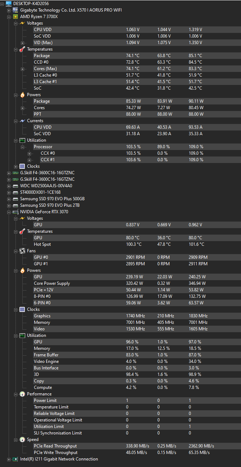241x467 pixels.
Task: Click the Voltages icon under AMD Ryzen 7 3700X
Action: (22, 23)
